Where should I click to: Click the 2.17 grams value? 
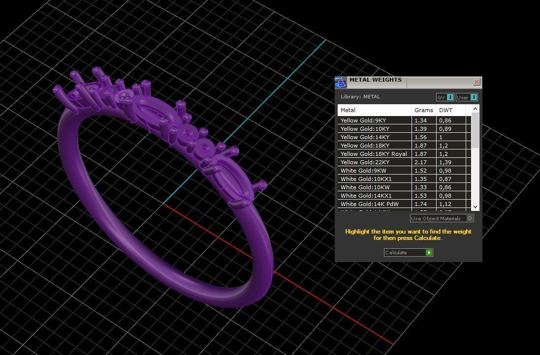point(420,162)
